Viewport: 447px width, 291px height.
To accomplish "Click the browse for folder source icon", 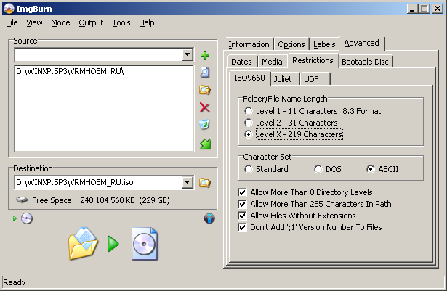I will tap(205, 90).
